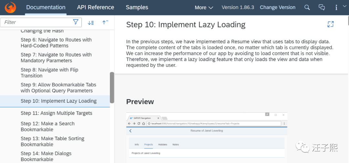Toggle full screen for the article
349x163 pixels.
(x=330, y=24)
